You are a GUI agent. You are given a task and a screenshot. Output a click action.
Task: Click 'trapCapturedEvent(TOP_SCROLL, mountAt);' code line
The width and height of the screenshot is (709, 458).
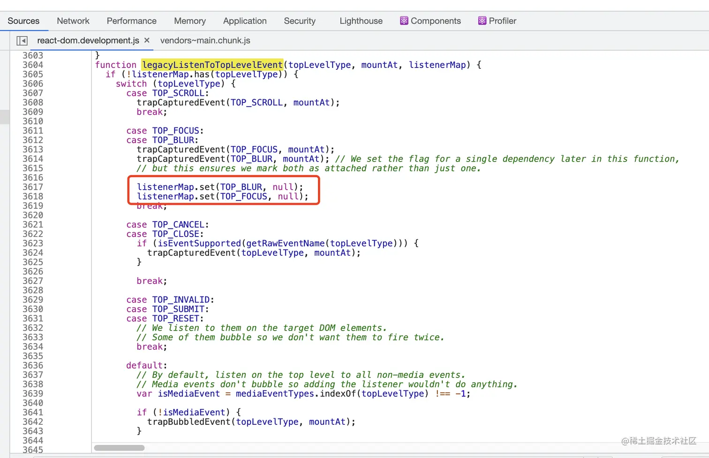[x=238, y=103]
